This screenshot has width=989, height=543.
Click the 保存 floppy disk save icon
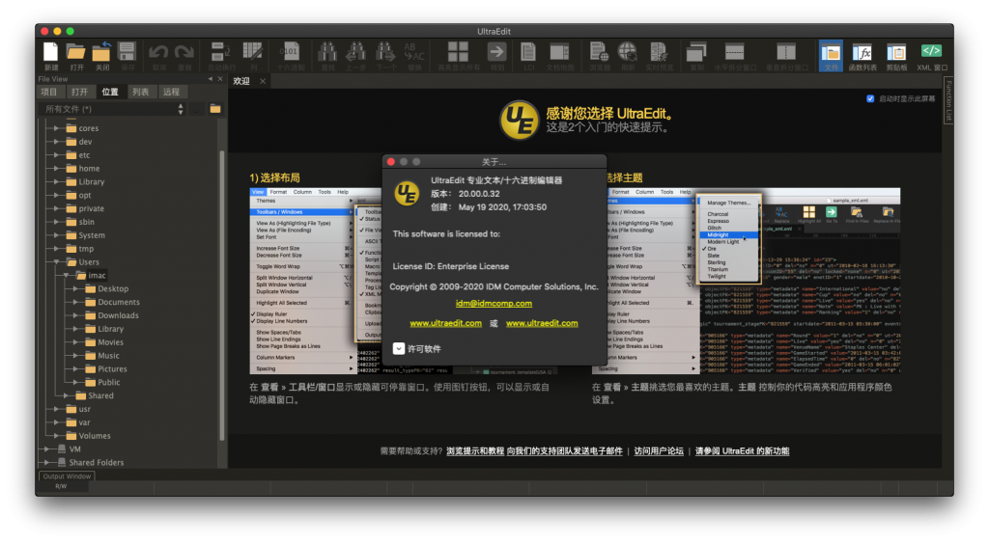(x=127, y=52)
